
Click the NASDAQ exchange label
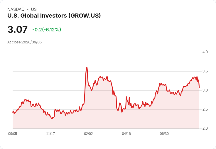16,9
